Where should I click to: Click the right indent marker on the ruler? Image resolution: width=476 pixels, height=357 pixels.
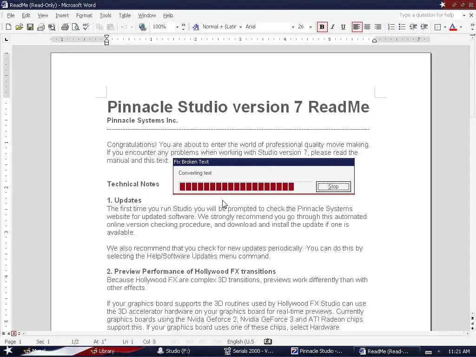(375, 40)
